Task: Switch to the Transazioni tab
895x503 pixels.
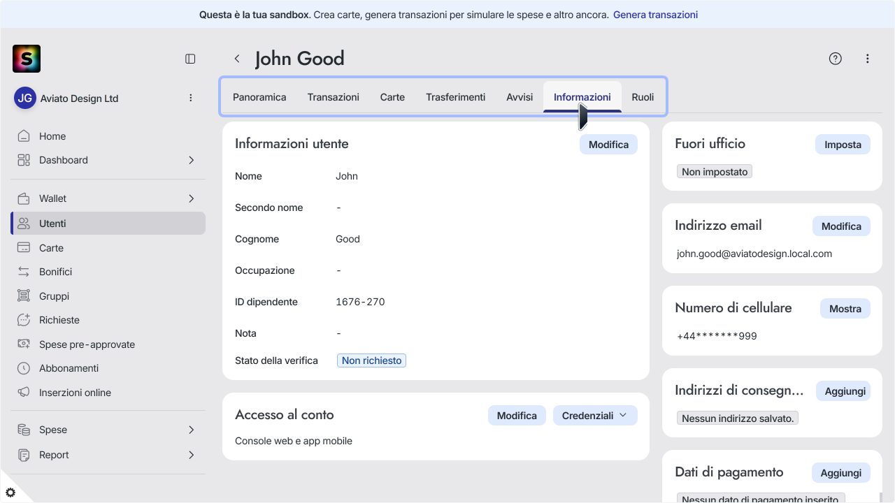Action: (x=334, y=97)
